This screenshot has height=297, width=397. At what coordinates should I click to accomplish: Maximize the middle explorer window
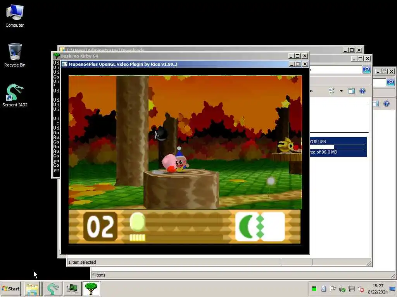pos(361,59)
